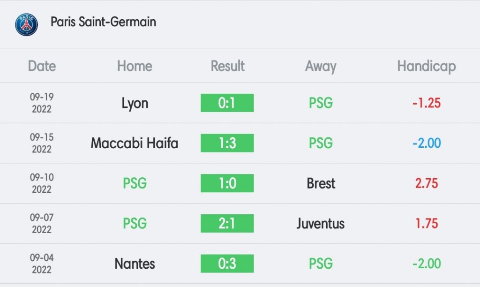Image resolution: width=480 pixels, height=287 pixels.
Task: Select Brest away team name
Action: (x=321, y=183)
